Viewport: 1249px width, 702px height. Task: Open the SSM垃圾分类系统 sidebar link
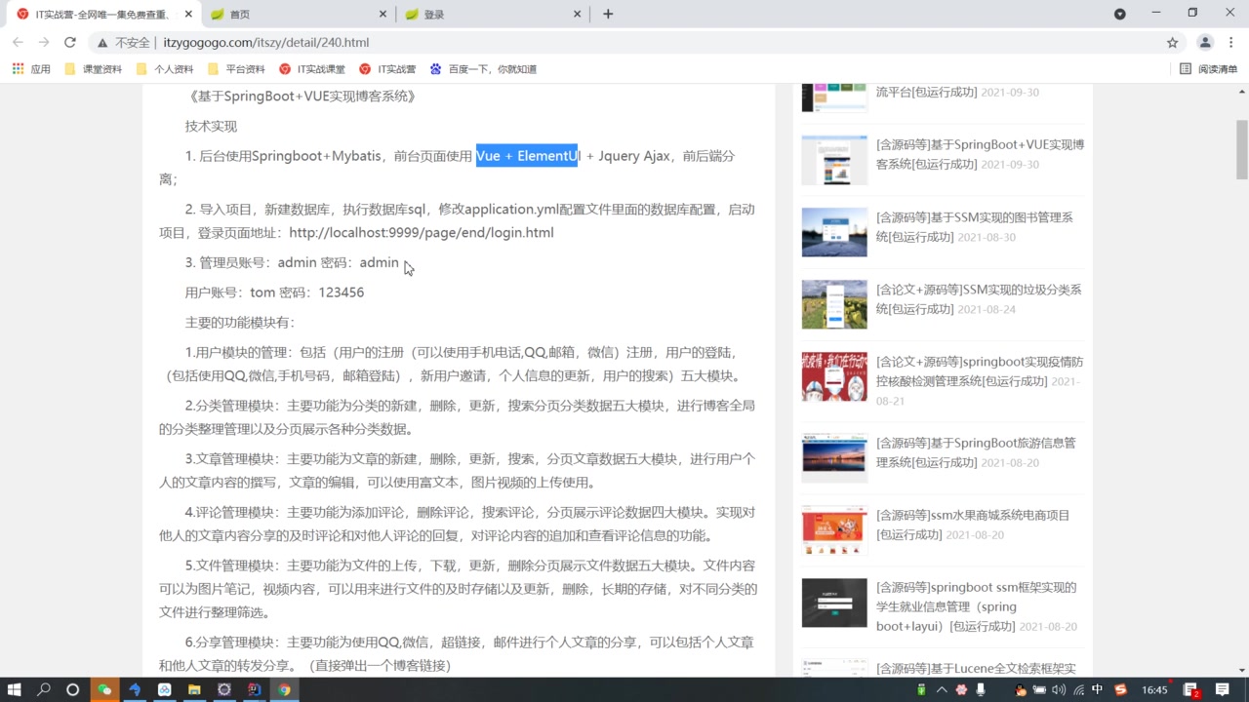coord(979,299)
